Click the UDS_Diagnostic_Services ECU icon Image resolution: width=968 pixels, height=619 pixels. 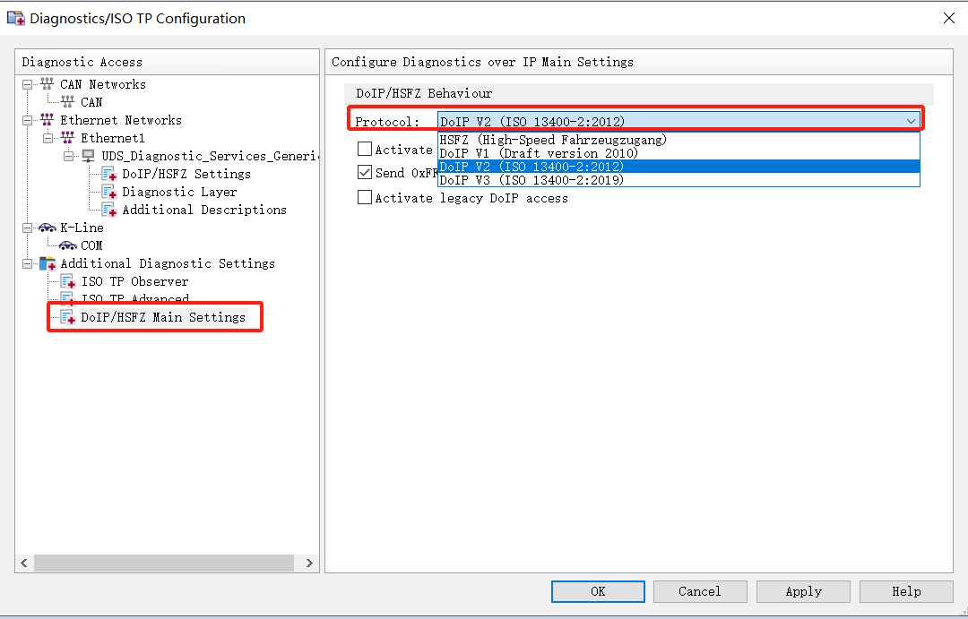point(88,156)
